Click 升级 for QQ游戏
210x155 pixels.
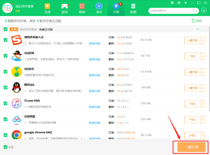tap(192, 56)
